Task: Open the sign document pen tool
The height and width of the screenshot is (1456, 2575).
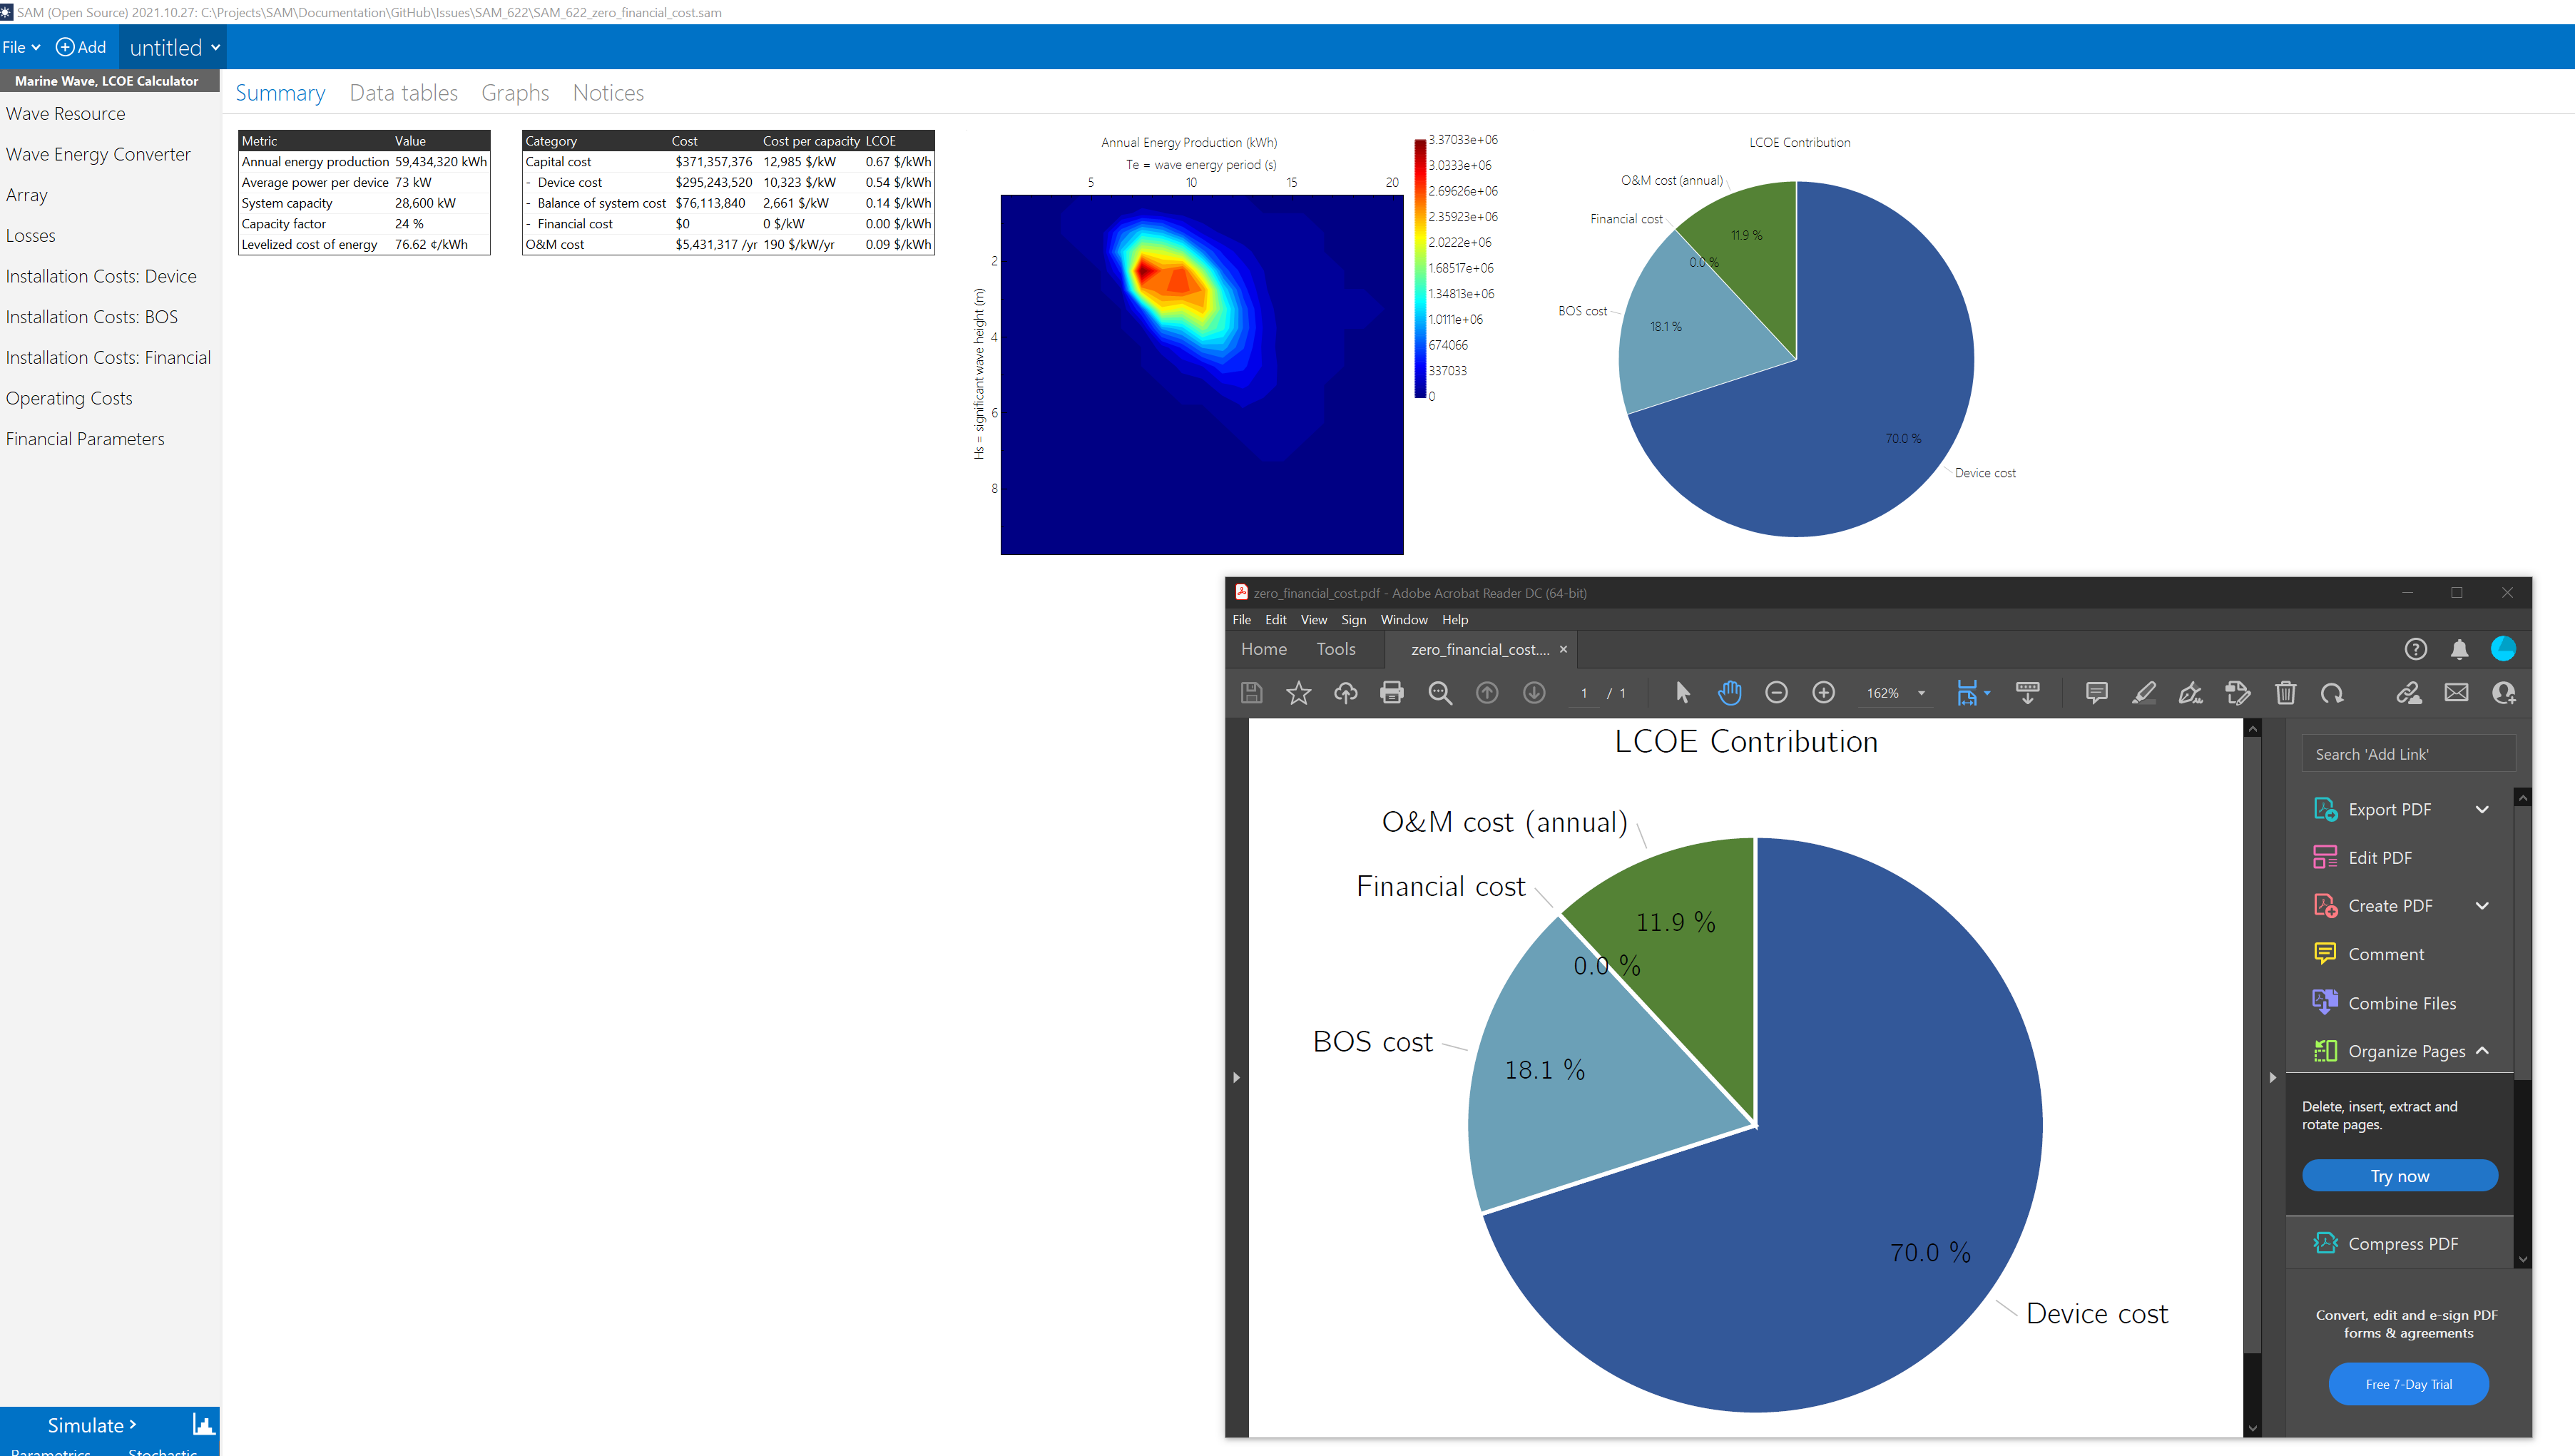Action: pos(2190,692)
